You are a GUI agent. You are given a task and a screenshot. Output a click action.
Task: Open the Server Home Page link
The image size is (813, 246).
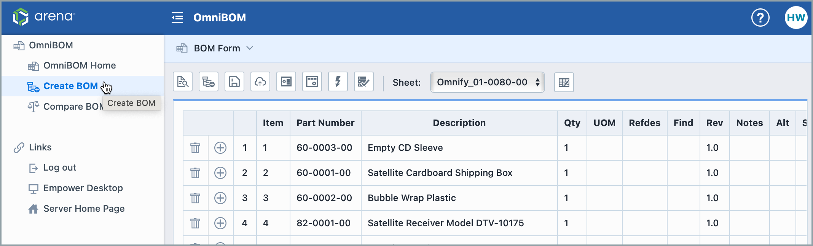click(84, 209)
